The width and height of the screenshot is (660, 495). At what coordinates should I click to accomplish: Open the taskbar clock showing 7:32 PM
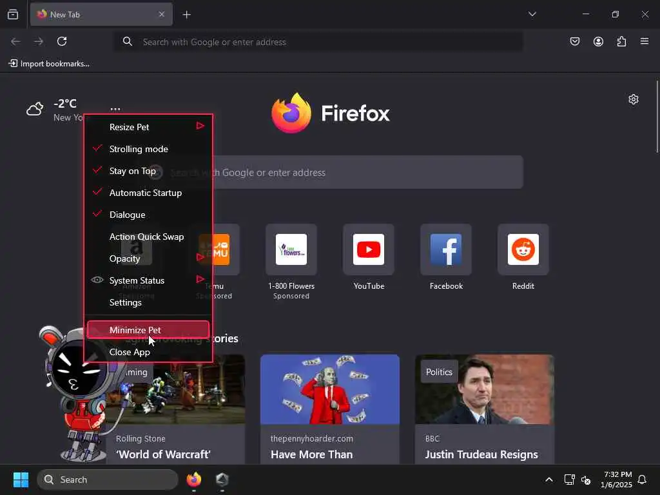click(616, 480)
